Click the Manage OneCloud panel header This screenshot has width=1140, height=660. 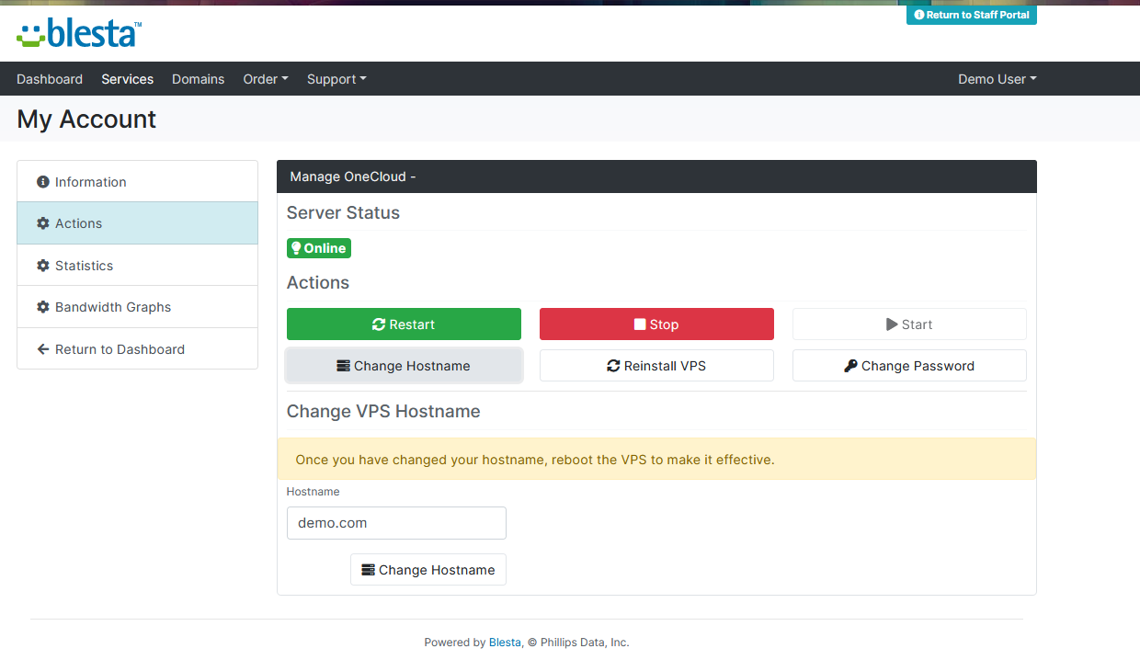656,176
